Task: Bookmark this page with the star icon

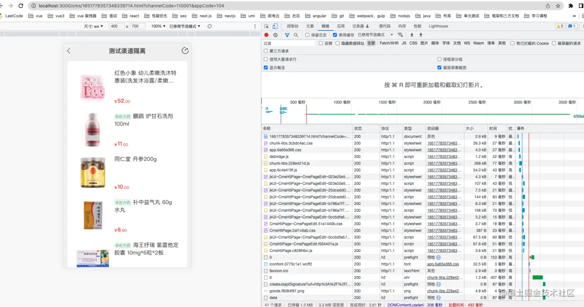Action: [x=558, y=6]
